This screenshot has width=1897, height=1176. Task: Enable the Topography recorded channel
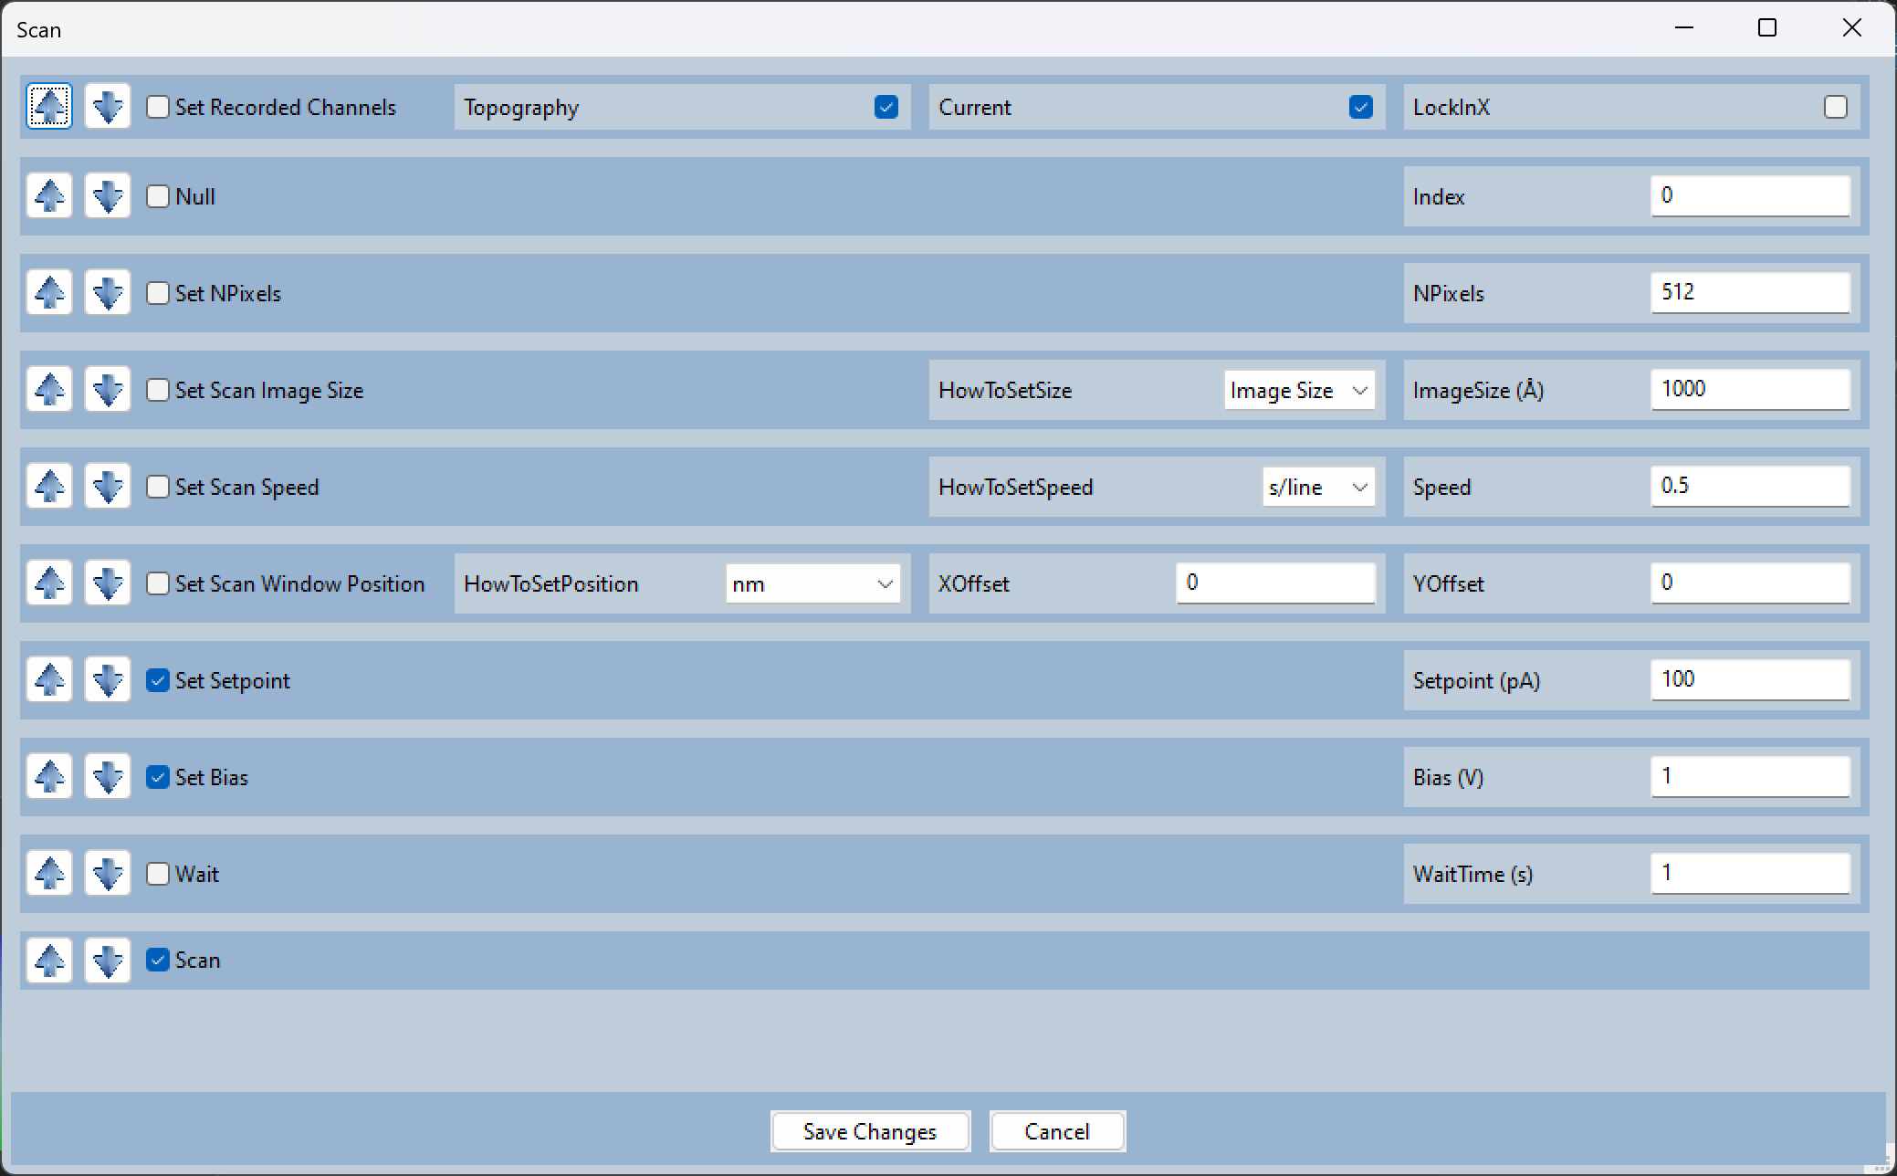[886, 107]
